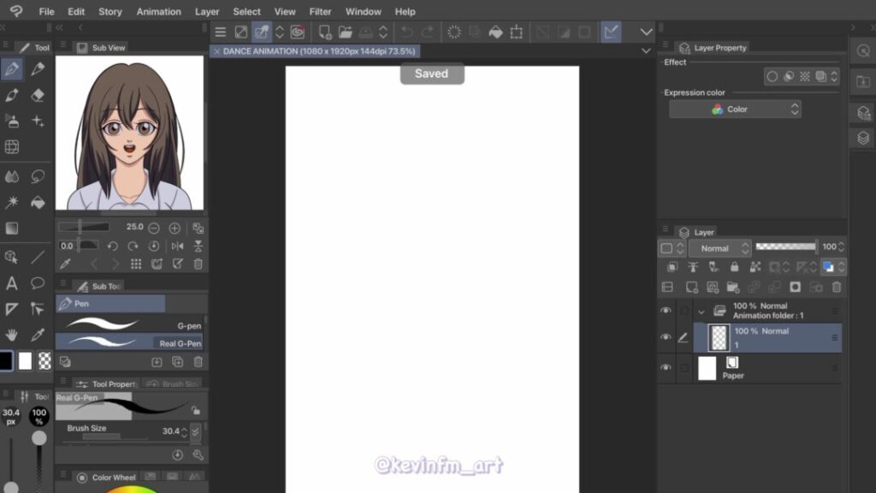The height and width of the screenshot is (493, 876).
Task: Select the Gradient tool
Action: 12,228
